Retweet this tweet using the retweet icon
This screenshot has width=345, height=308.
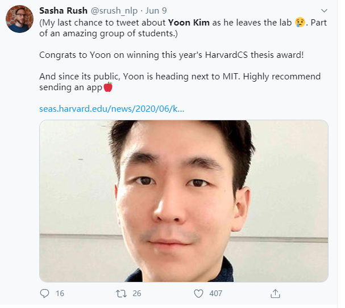click(121, 293)
